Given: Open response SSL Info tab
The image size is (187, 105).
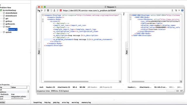Looking at the screenshot, I should 160,87.
